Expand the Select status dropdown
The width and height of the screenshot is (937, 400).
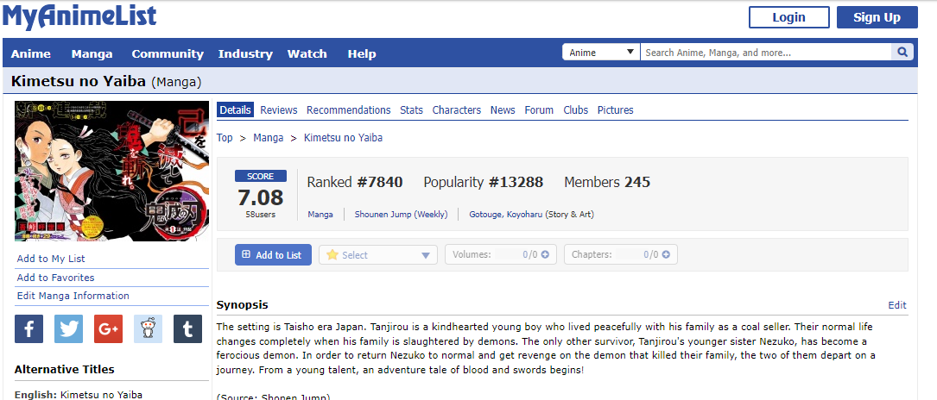(378, 255)
